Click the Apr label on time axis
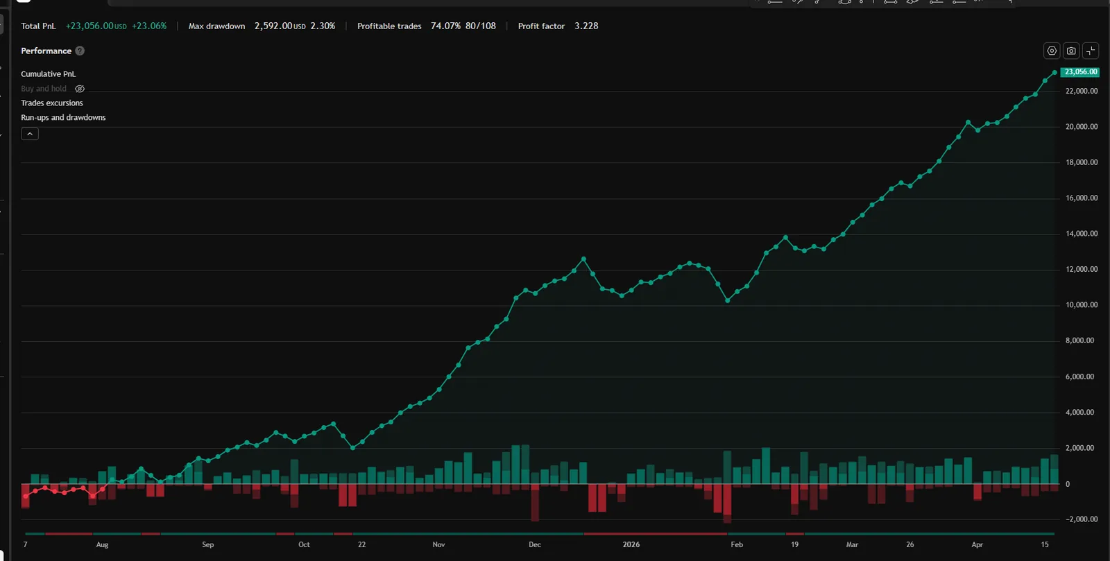This screenshot has width=1110, height=561. (x=977, y=545)
